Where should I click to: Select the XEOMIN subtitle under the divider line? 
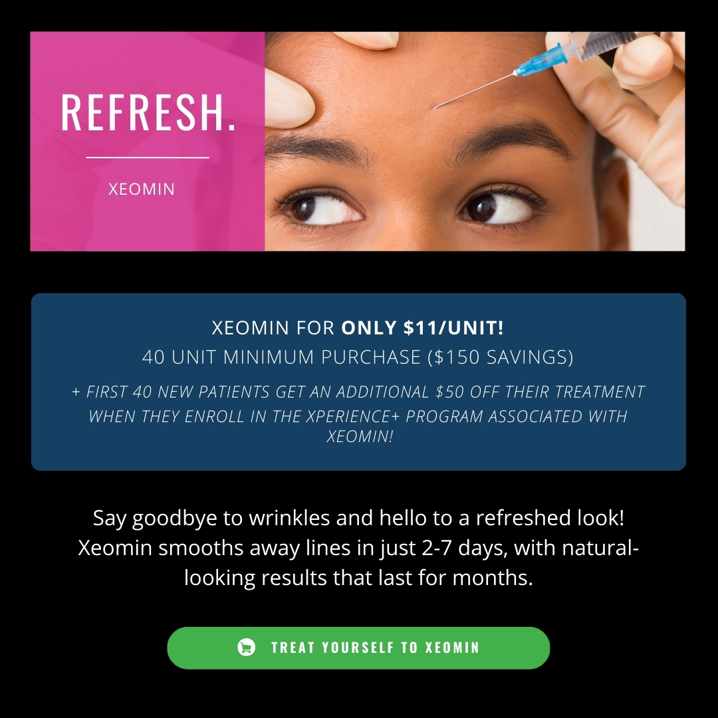[x=142, y=189]
